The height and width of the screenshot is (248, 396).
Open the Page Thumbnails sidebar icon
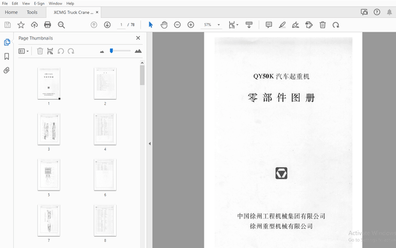click(7, 42)
